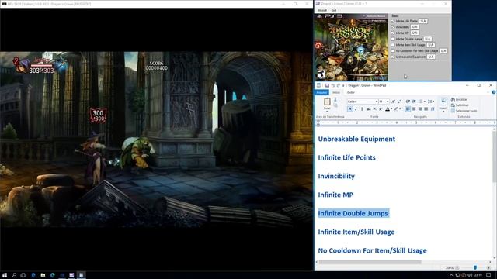
Task: Apply the text highlight color
Action: point(396,109)
